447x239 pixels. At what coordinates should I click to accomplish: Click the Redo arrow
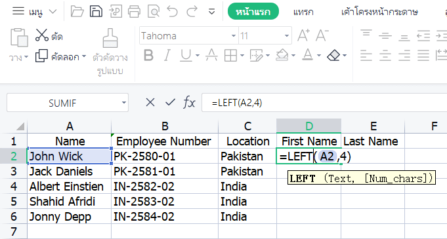(192, 12)
